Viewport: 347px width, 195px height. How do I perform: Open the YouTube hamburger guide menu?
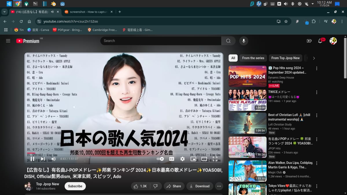[8, 41]
